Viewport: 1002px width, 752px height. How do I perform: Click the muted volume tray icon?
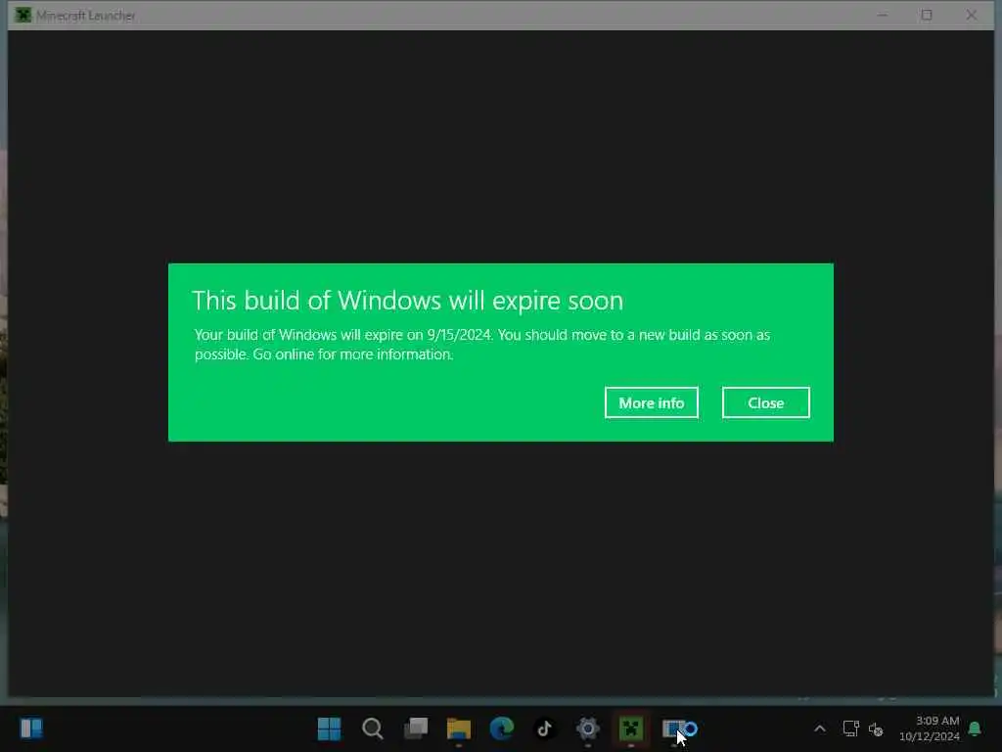pyautogui.click(x=876, y=728)
